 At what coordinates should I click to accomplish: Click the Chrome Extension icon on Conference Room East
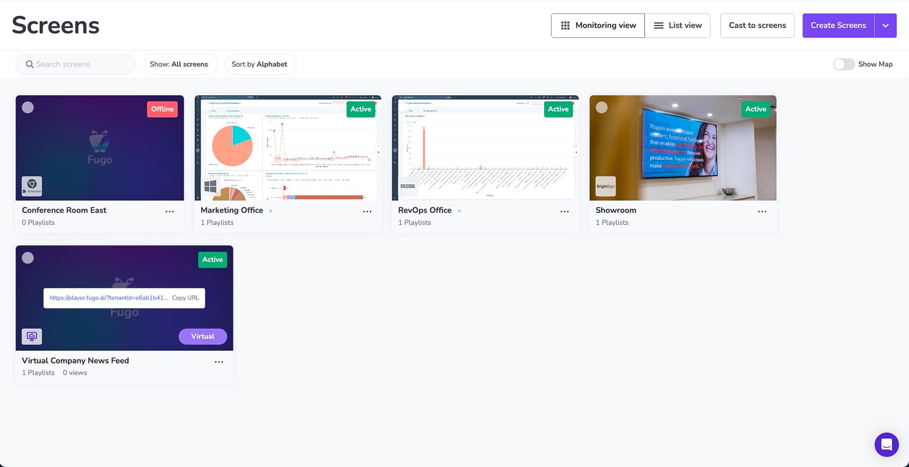click(x=32, y=187)
